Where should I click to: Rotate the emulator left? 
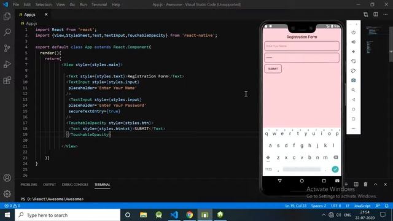[x=354, y=61]
